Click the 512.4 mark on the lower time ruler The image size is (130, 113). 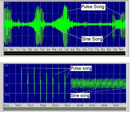(x=31, y=106)
